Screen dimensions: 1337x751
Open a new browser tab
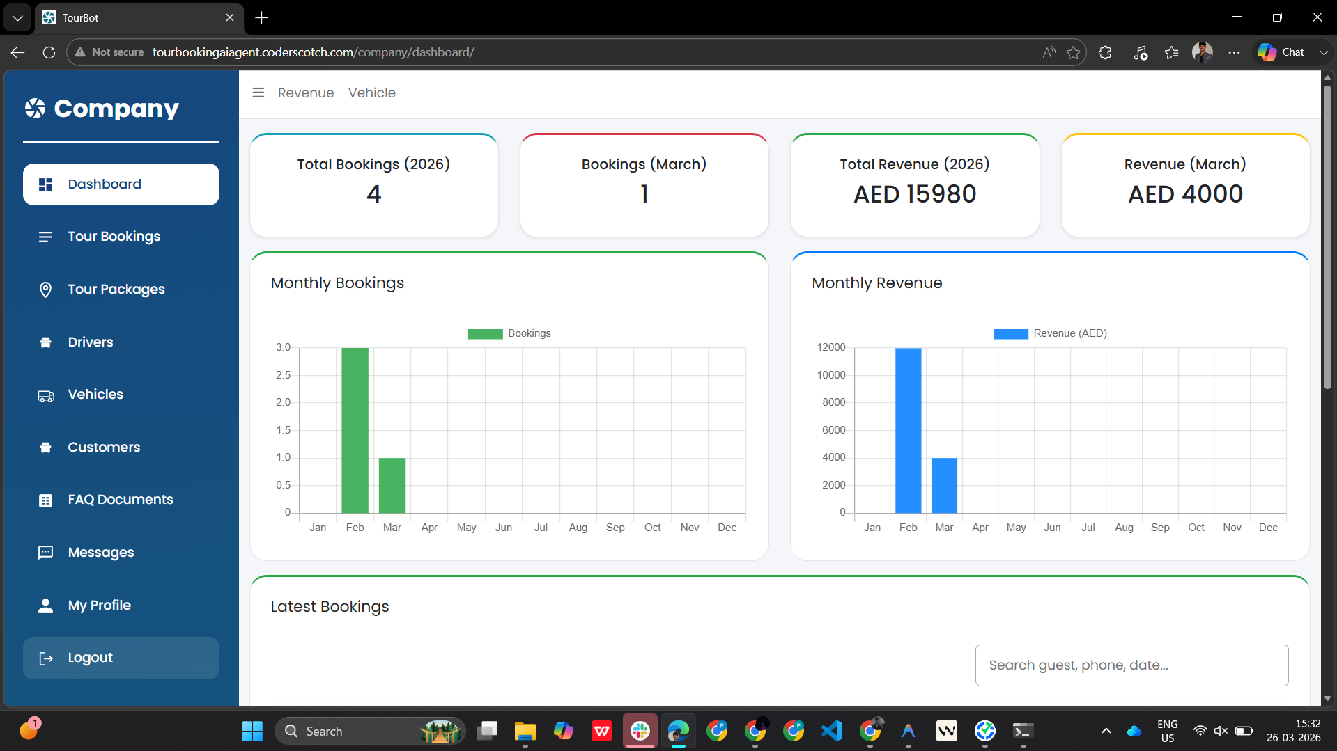click(262, 17)
